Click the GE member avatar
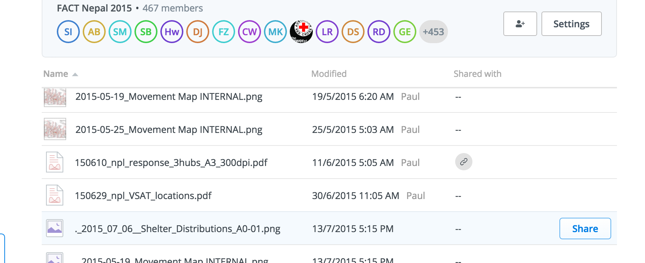Viewport: 645px width, 263px height. 405,32
